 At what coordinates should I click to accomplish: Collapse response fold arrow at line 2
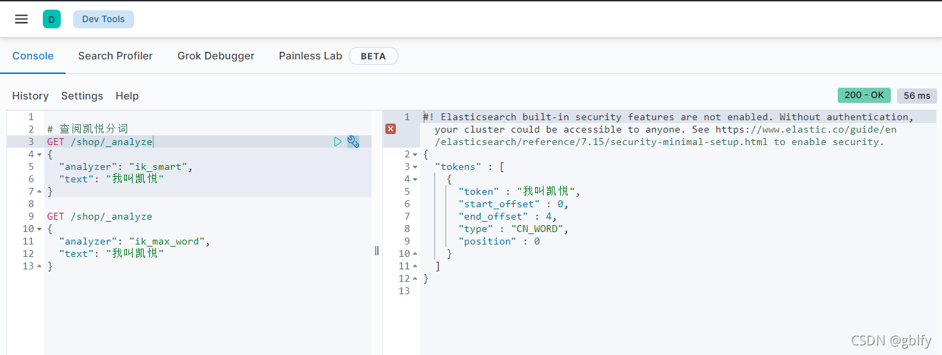point(415,154)
